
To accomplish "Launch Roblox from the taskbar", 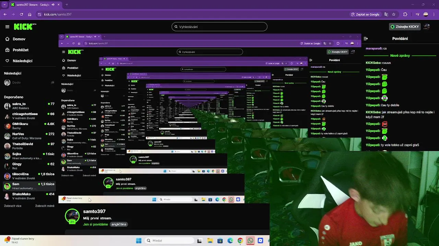I will click(260, 241).
